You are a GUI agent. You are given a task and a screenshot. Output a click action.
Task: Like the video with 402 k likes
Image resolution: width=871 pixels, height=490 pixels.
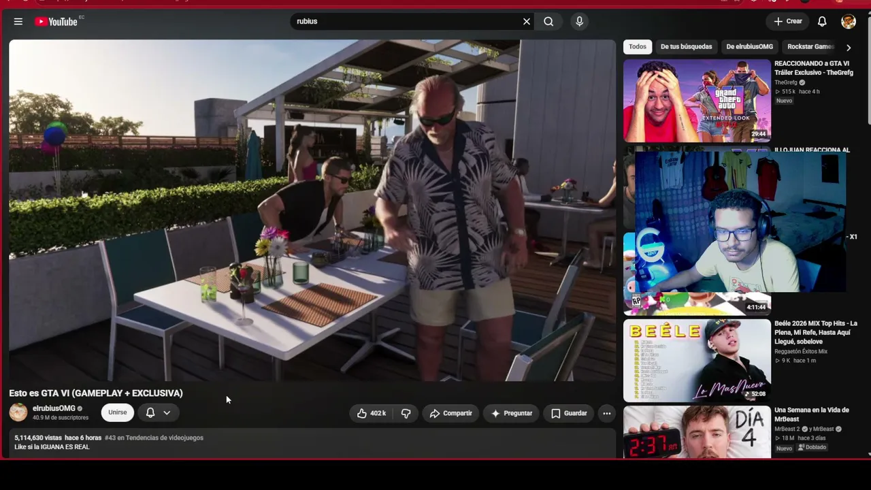[372, 413]
